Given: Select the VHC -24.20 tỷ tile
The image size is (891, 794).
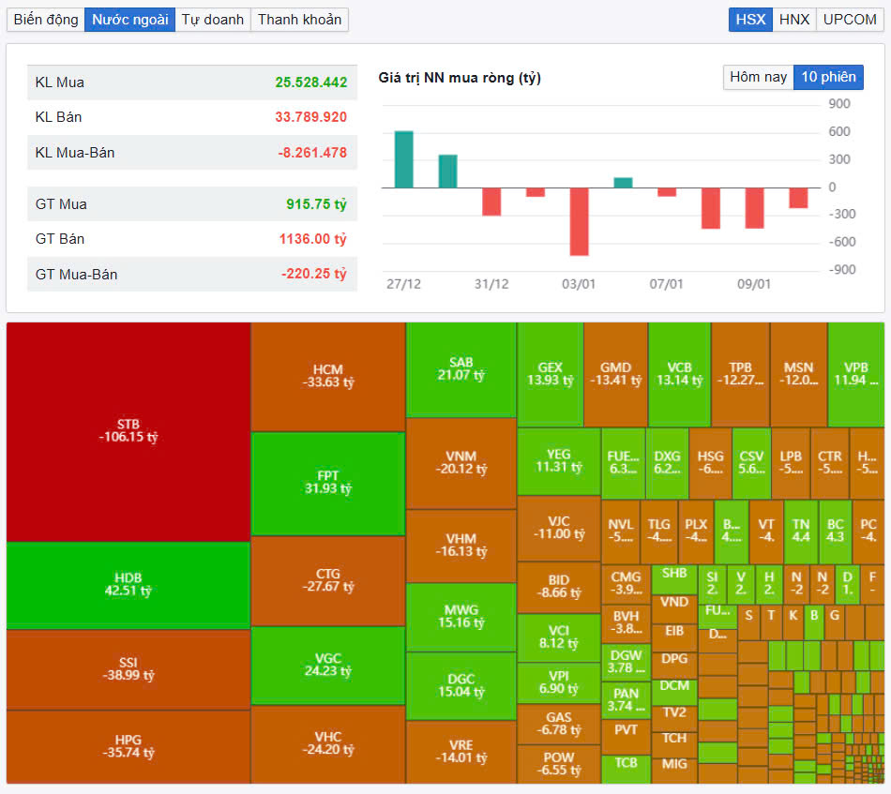Looking at the screenshot, I should 328,744.
